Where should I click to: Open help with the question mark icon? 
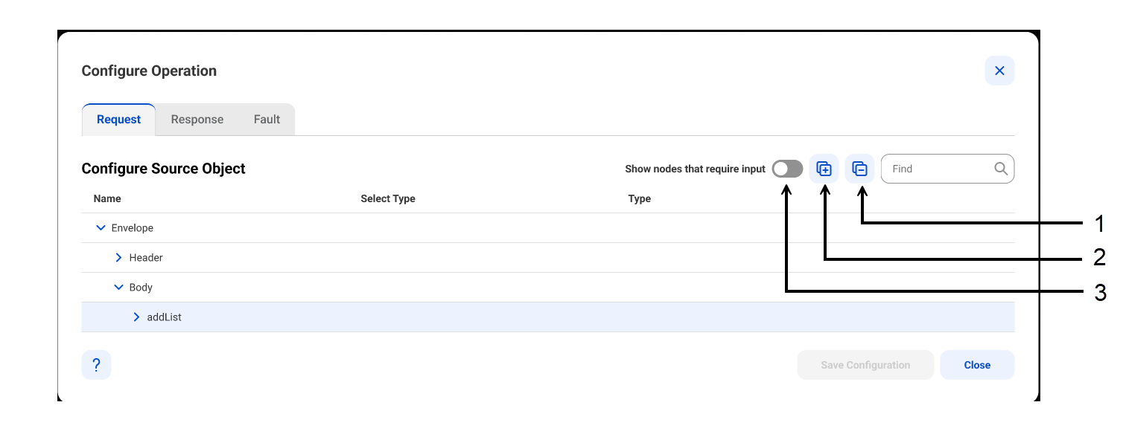[x=96, y=365]
